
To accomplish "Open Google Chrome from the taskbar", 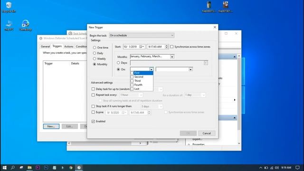I will pos(71,168).
